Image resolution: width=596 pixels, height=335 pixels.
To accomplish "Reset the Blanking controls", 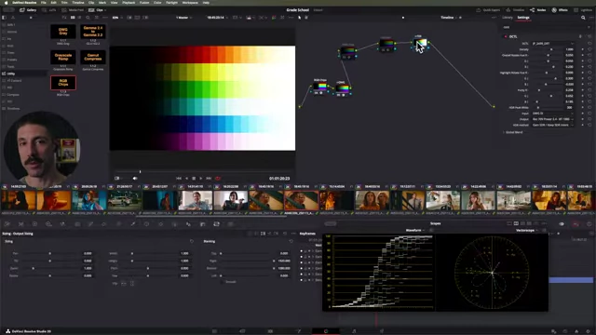I will 291,241.
